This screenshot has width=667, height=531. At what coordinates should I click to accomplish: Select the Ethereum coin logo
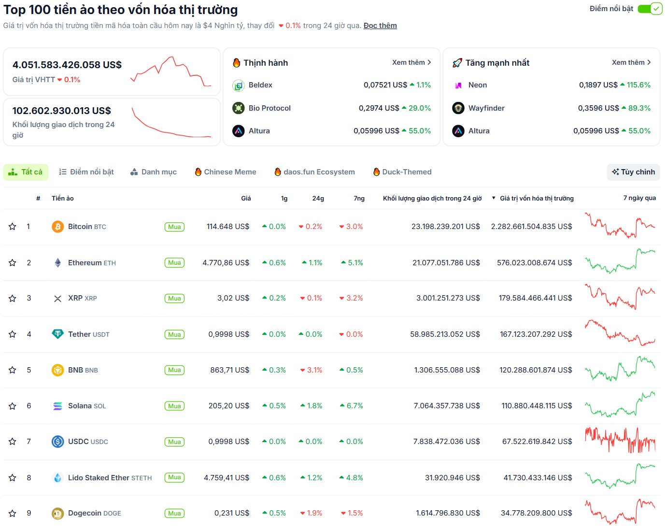(57, 262)
